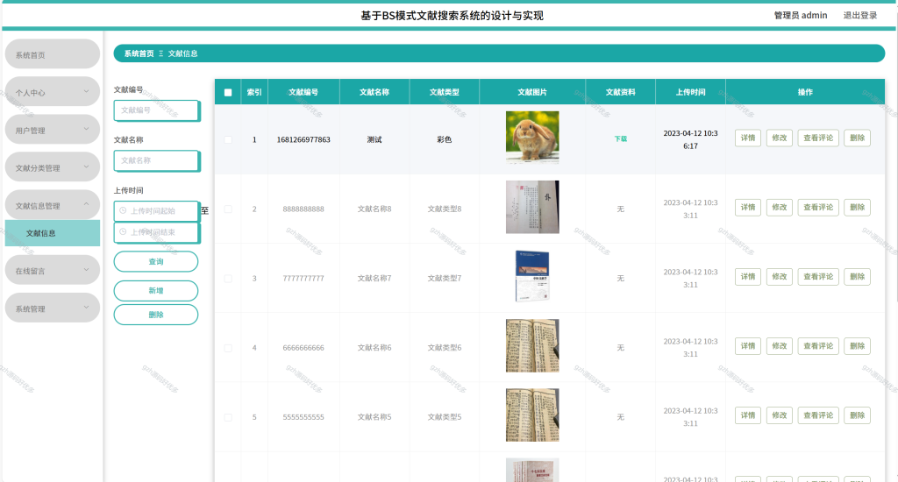Click the 文献类型 column header
The image size is (898, 482).
(445, 92)
